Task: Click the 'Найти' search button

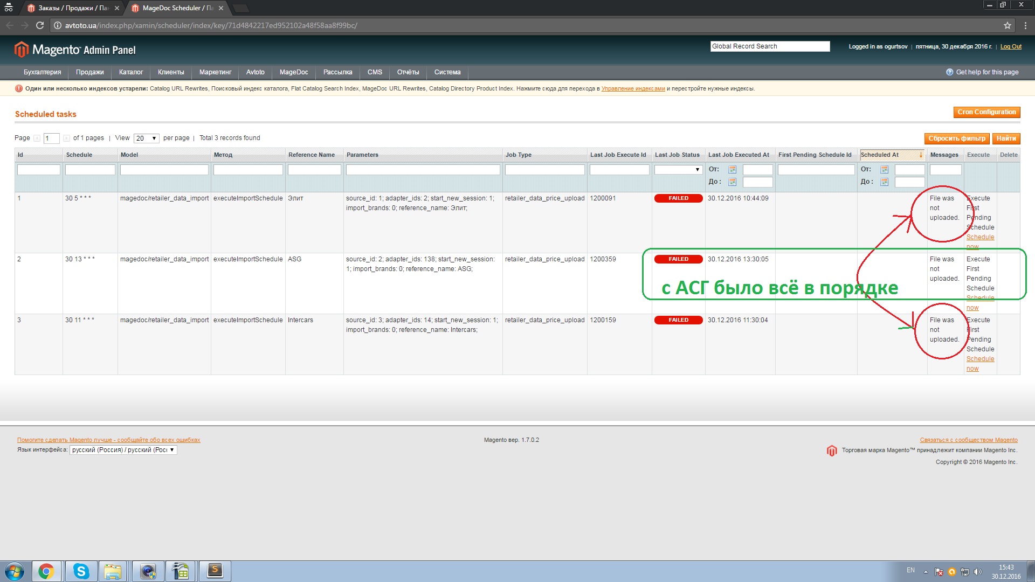Action: [x=1006, y=138]
